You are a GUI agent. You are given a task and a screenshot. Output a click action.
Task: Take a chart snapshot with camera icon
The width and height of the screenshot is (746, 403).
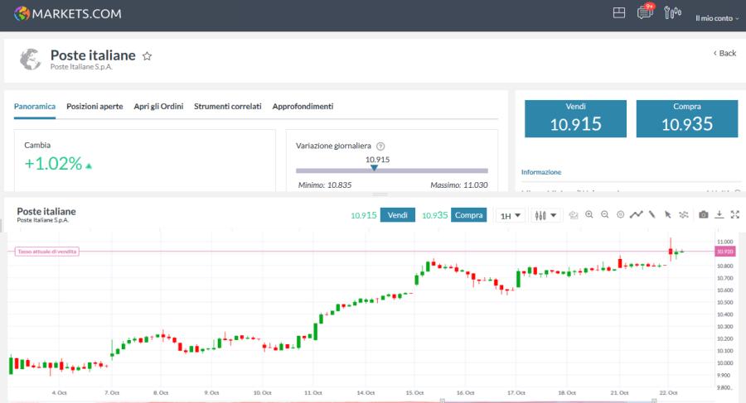703,215
